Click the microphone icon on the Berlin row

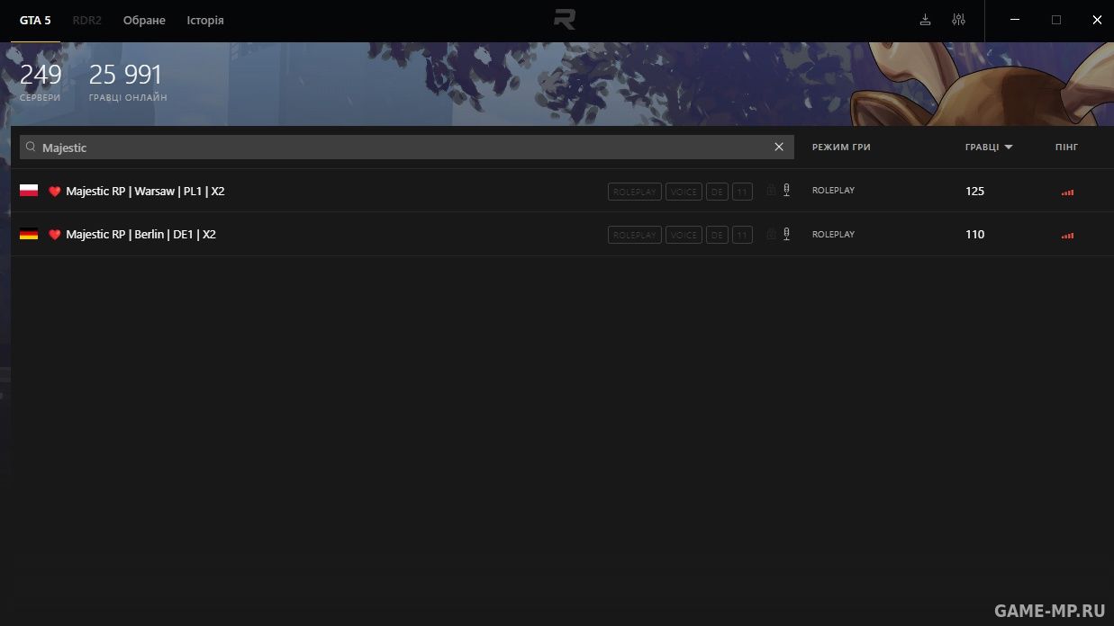point(786,234)
